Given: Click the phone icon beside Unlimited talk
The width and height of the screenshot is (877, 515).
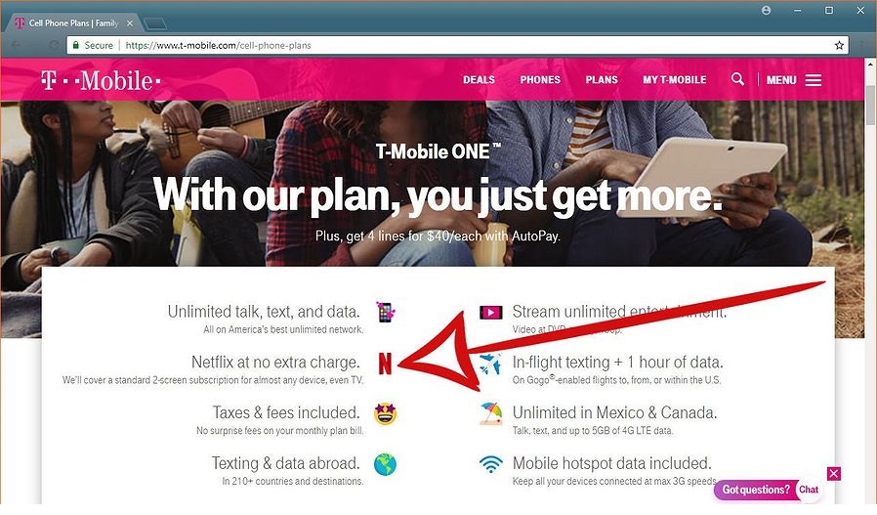Looking at the screenshot, I should point(386,312).
